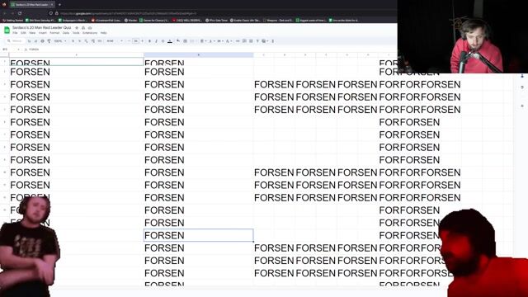Print the spreadsheet

coord(42,41)
